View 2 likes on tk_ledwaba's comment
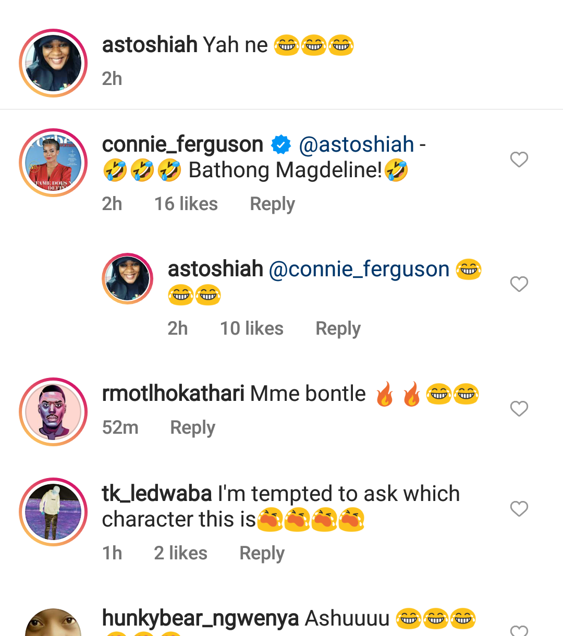The image size is (563, 636). 181,553
